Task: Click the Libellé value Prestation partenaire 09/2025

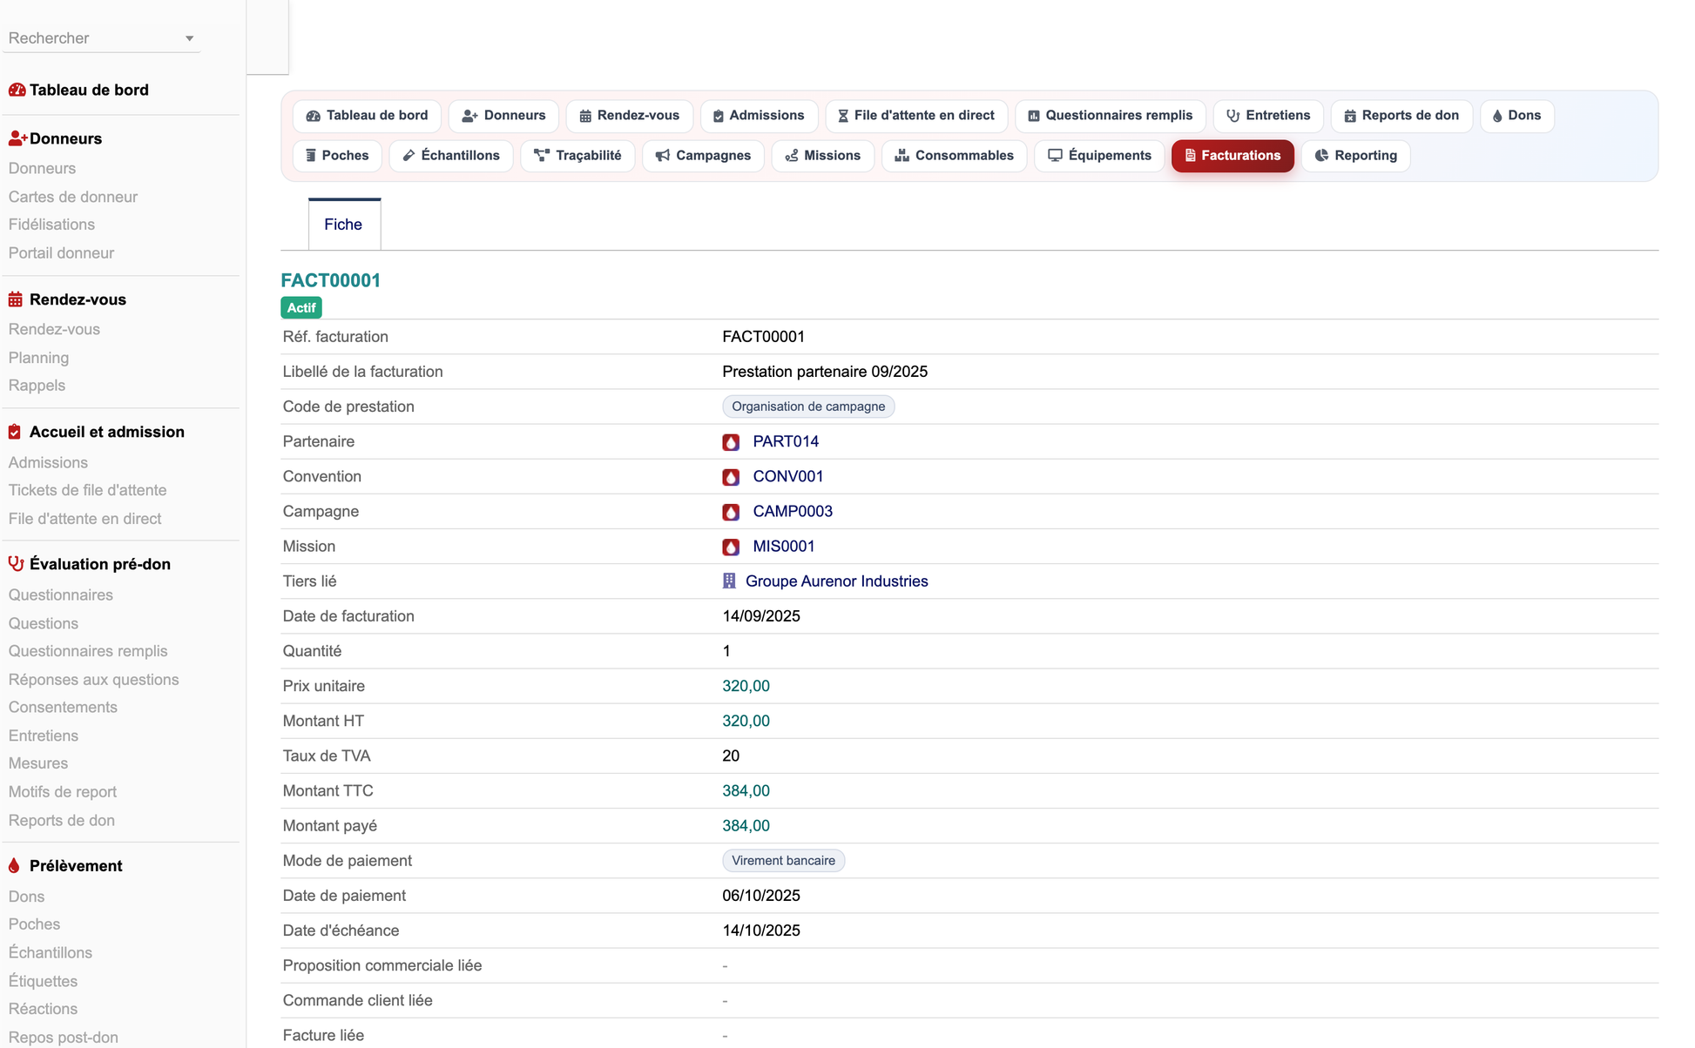Action: point(825,372)
